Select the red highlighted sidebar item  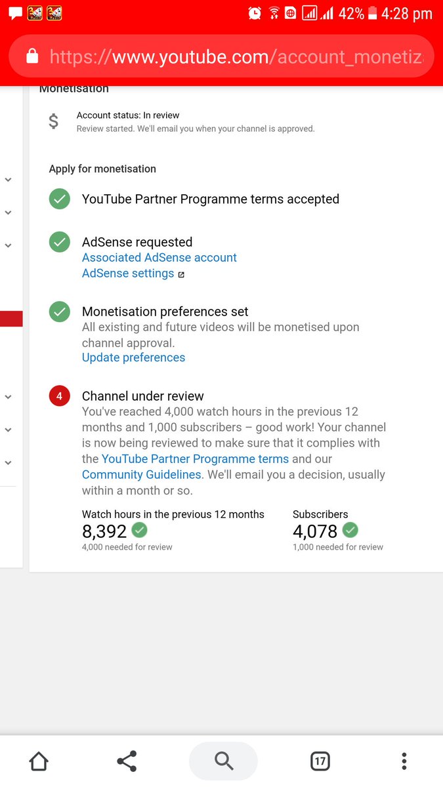pos(11,319)
